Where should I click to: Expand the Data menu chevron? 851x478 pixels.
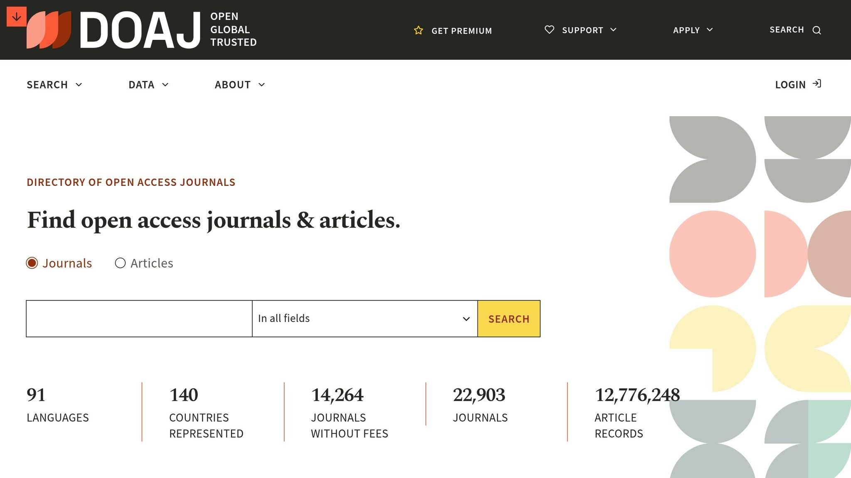(165, 85)
